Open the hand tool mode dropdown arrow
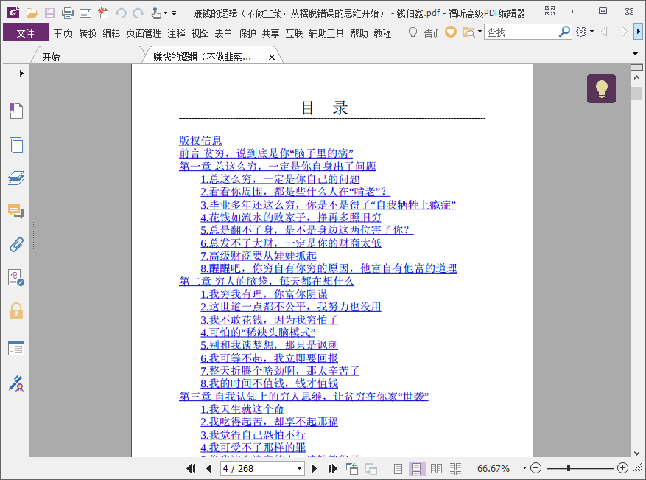The height and width of the screenshot is (480, 646). click(x=165, y=13)
